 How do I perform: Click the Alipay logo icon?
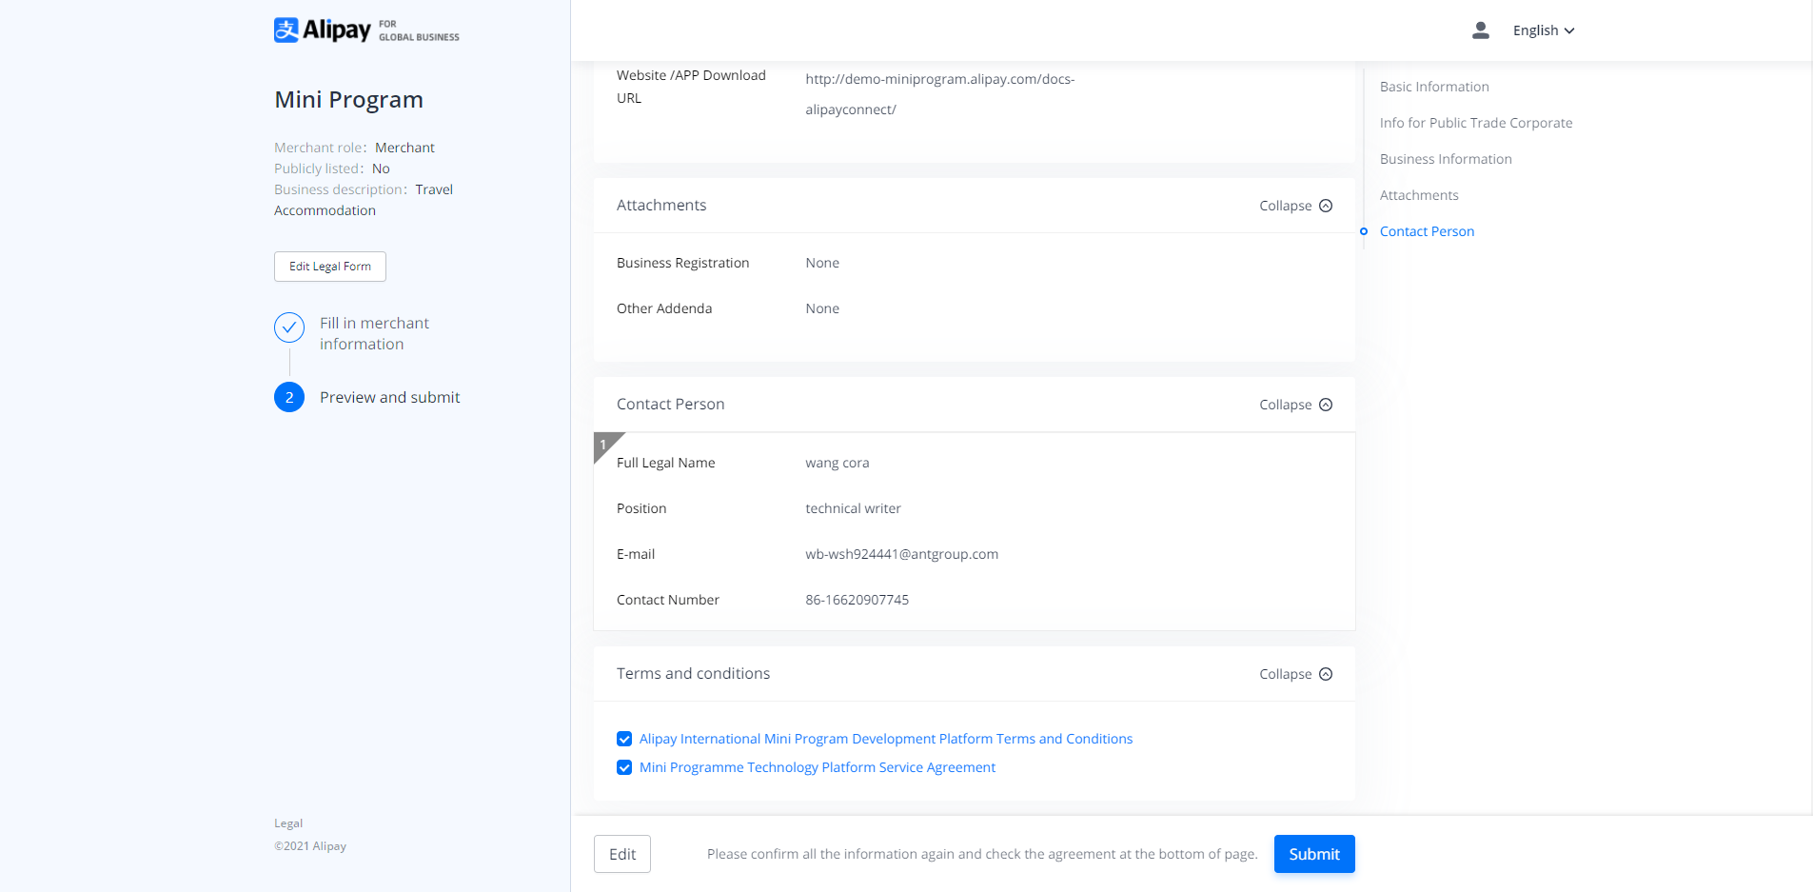(x=286, y=30)
